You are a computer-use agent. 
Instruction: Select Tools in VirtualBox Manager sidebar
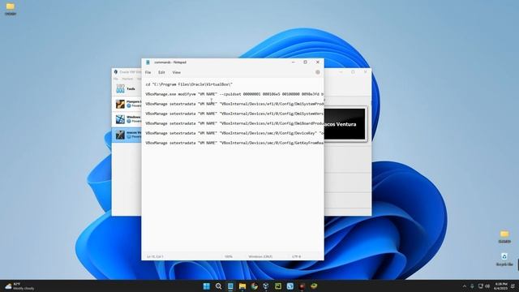point(127,88)
